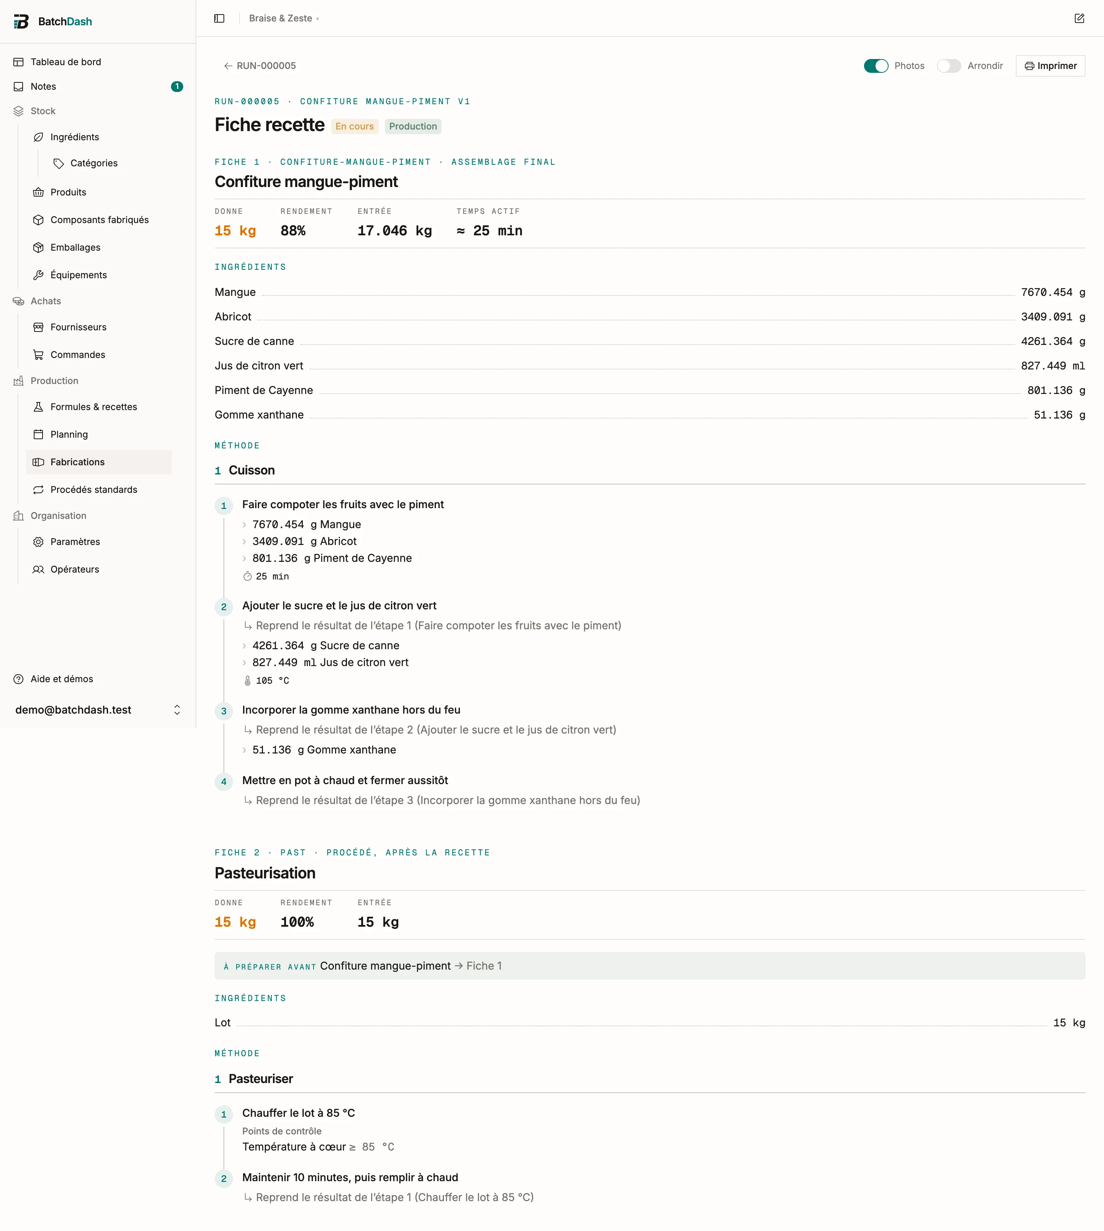
Task: Open Opérateurs in the sidebar
Action: pos(99,570)
